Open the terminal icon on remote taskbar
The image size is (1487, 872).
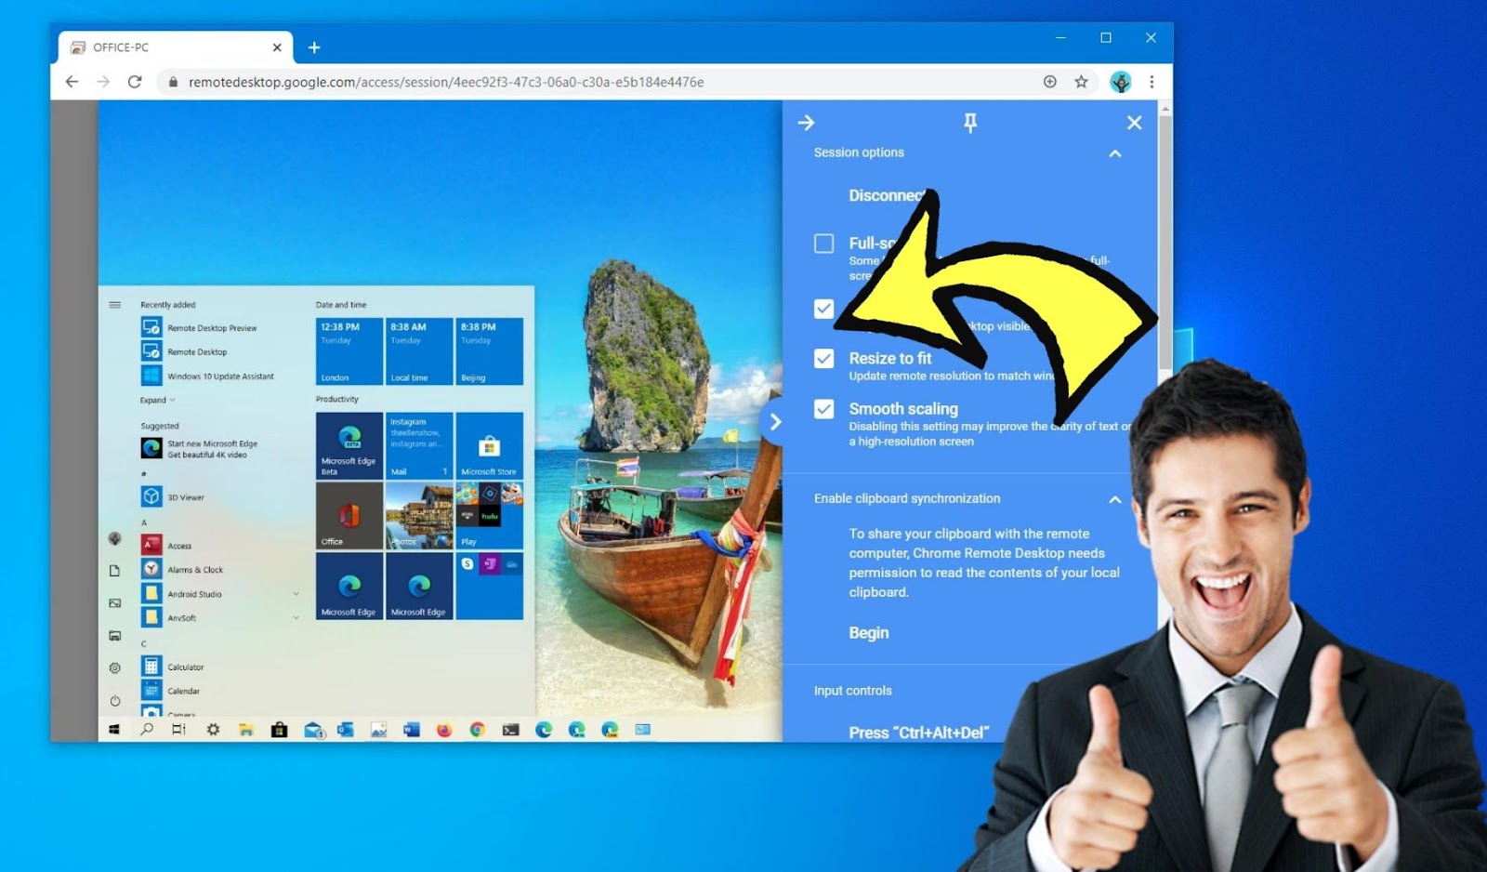click(510, 730)
